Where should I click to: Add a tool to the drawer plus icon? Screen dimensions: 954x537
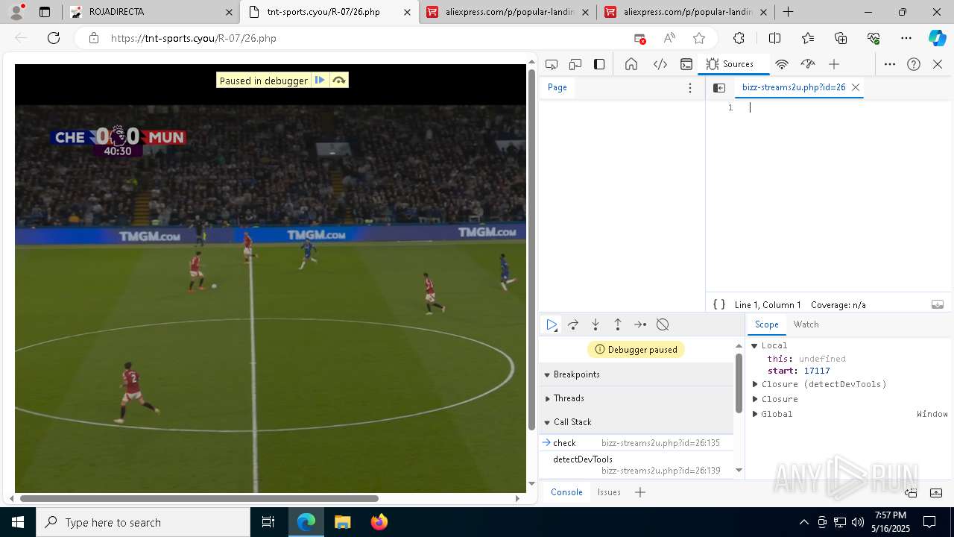(639, 492)
